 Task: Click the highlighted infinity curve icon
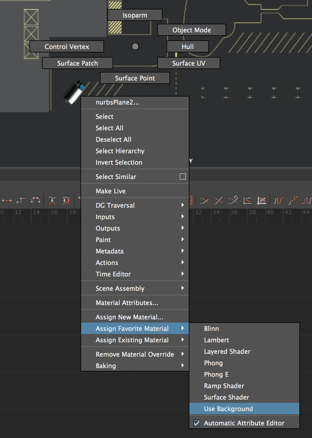(262, 201)
